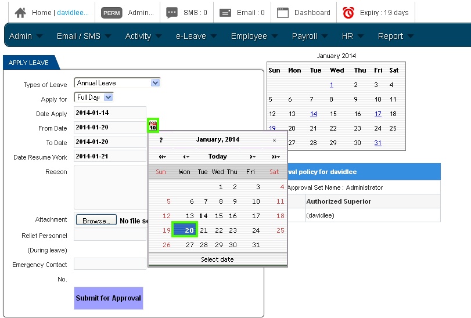This screenshot has width=471, height=318.
Task: Select day 21 in date picker
Action: (x=204, y=230)
